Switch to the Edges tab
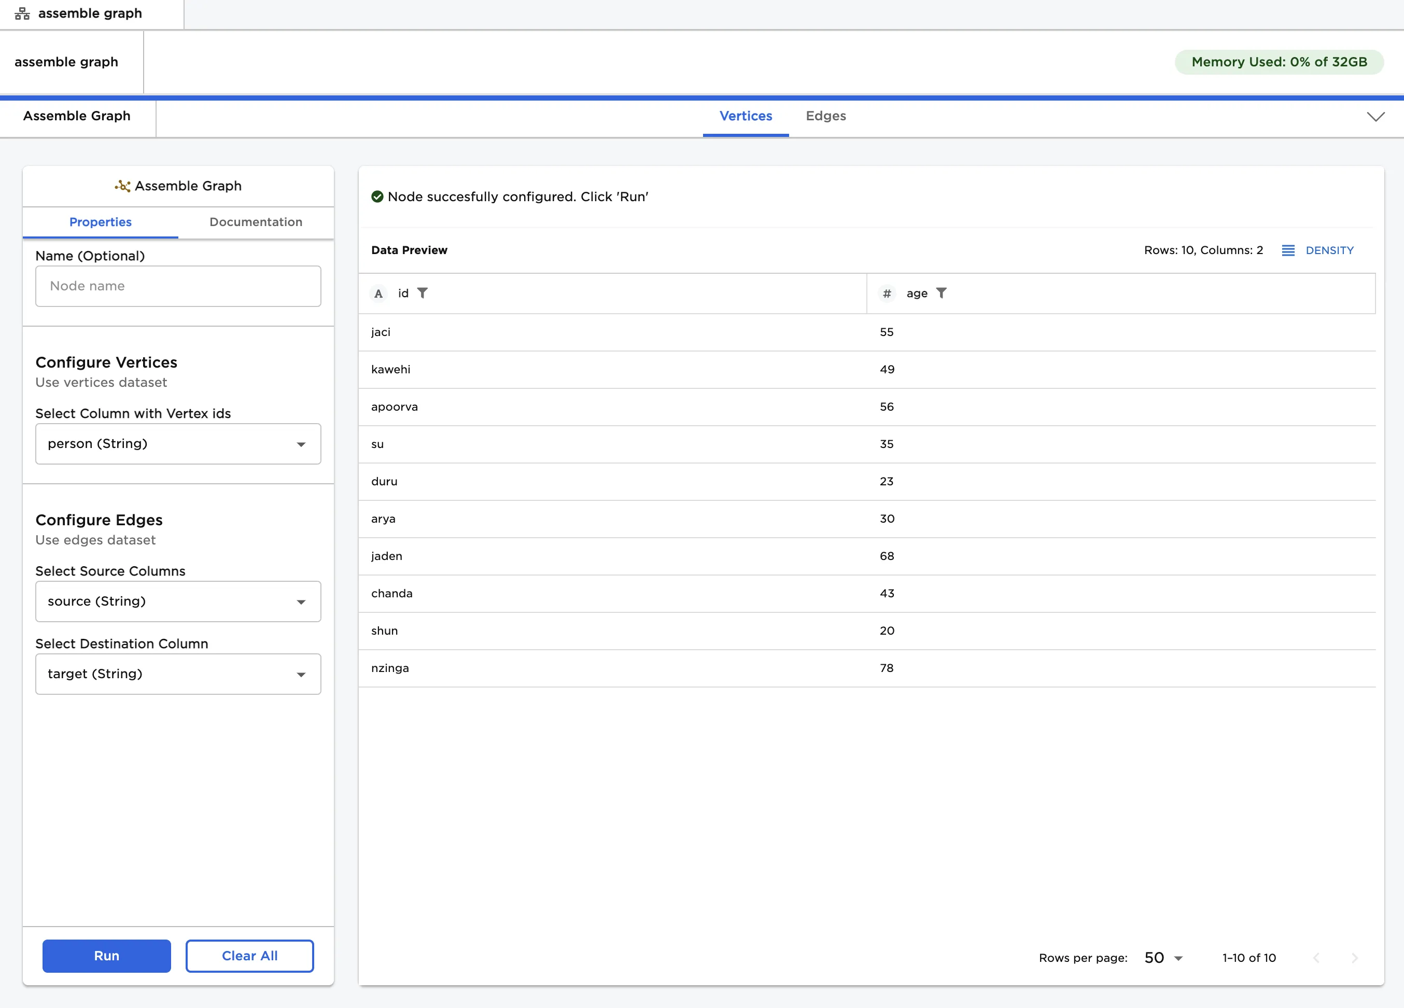This screenshot has height=1008, width=1404. tap(825, 116)
